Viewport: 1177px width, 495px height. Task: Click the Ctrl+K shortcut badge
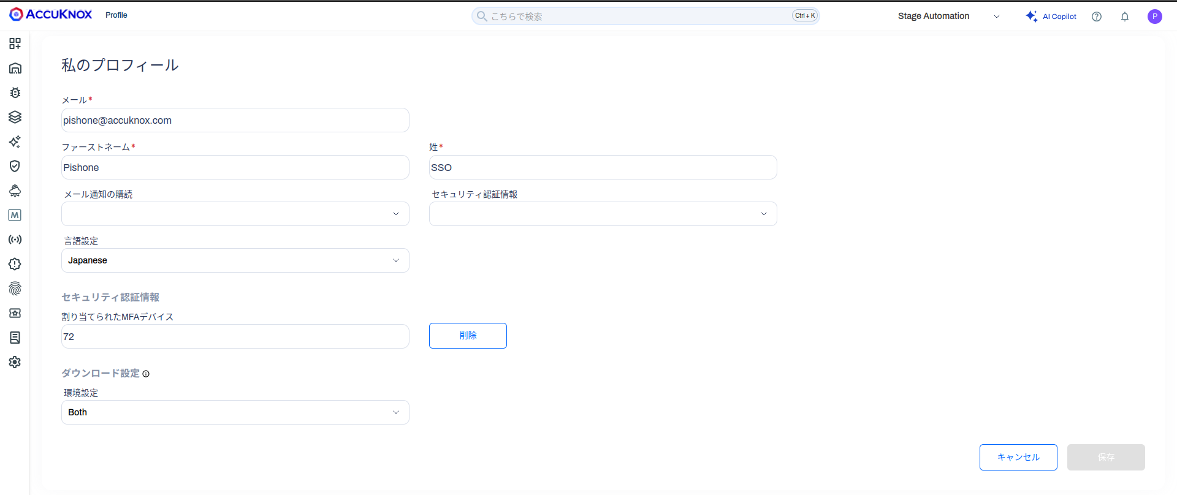point(805,16)
